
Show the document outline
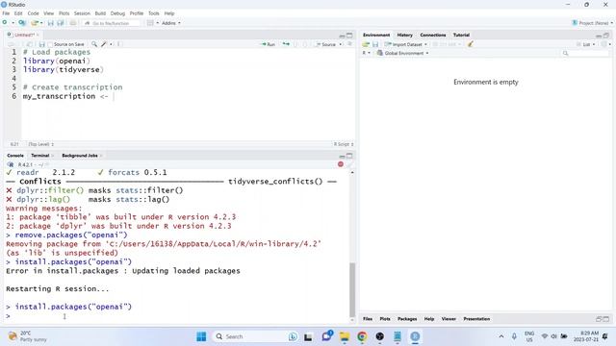349,44
